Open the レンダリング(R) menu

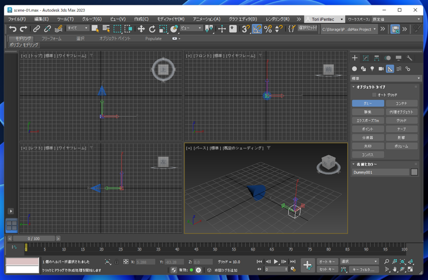tap(278, 19)
